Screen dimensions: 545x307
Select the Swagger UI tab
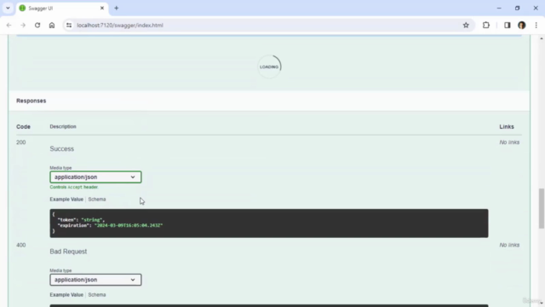(62, 8)
